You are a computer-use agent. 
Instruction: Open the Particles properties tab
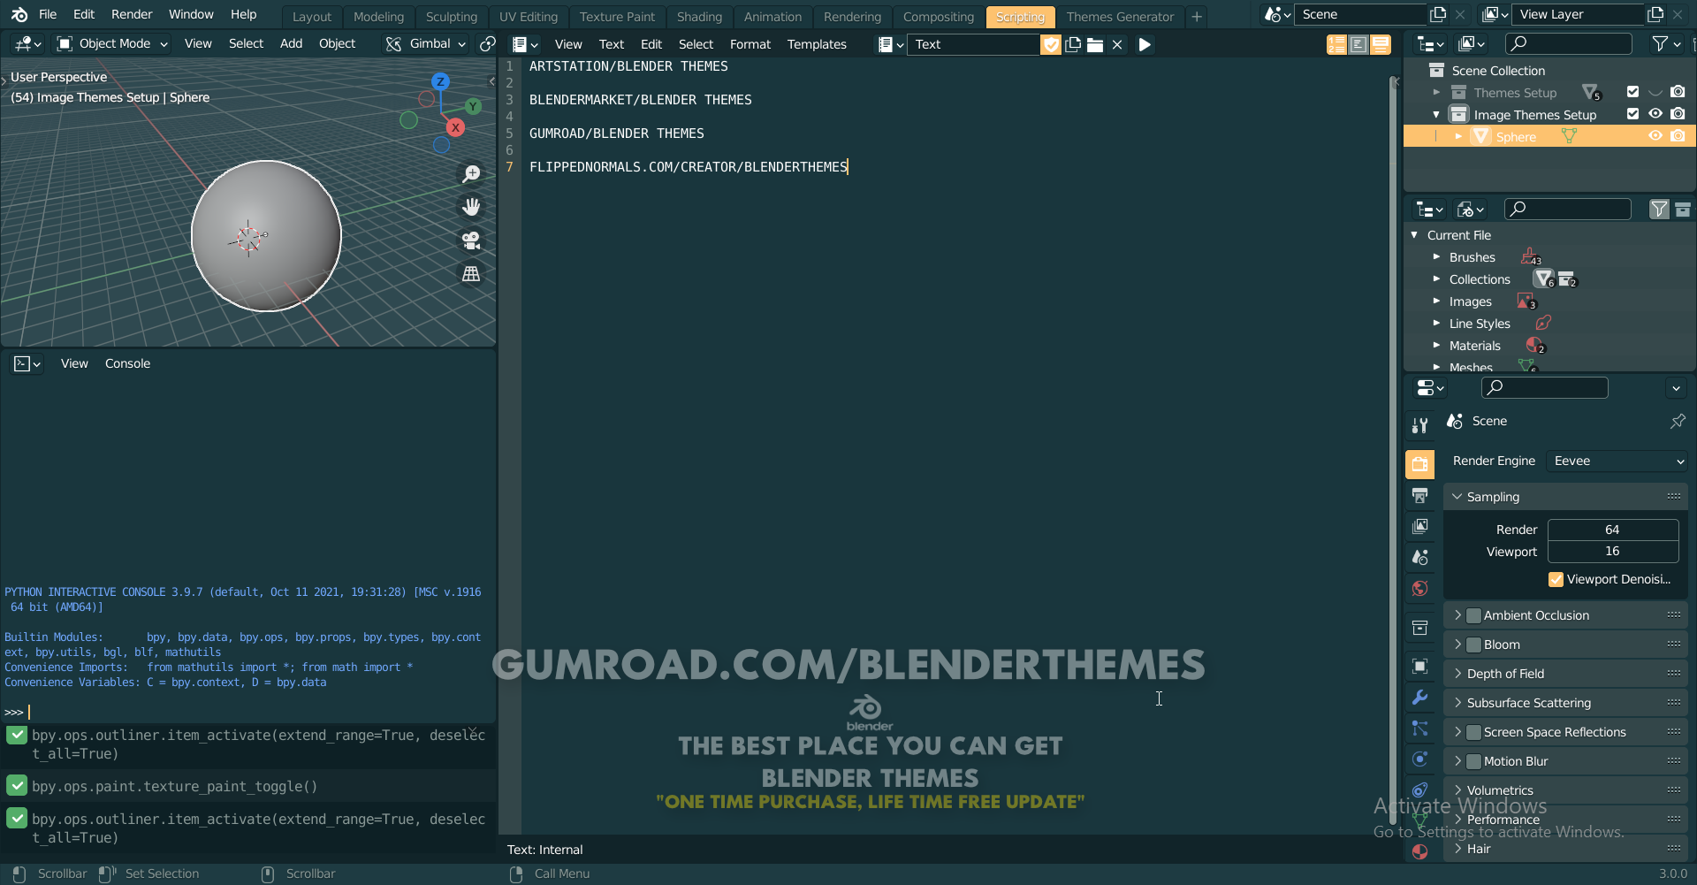(x=1419, y=728)
